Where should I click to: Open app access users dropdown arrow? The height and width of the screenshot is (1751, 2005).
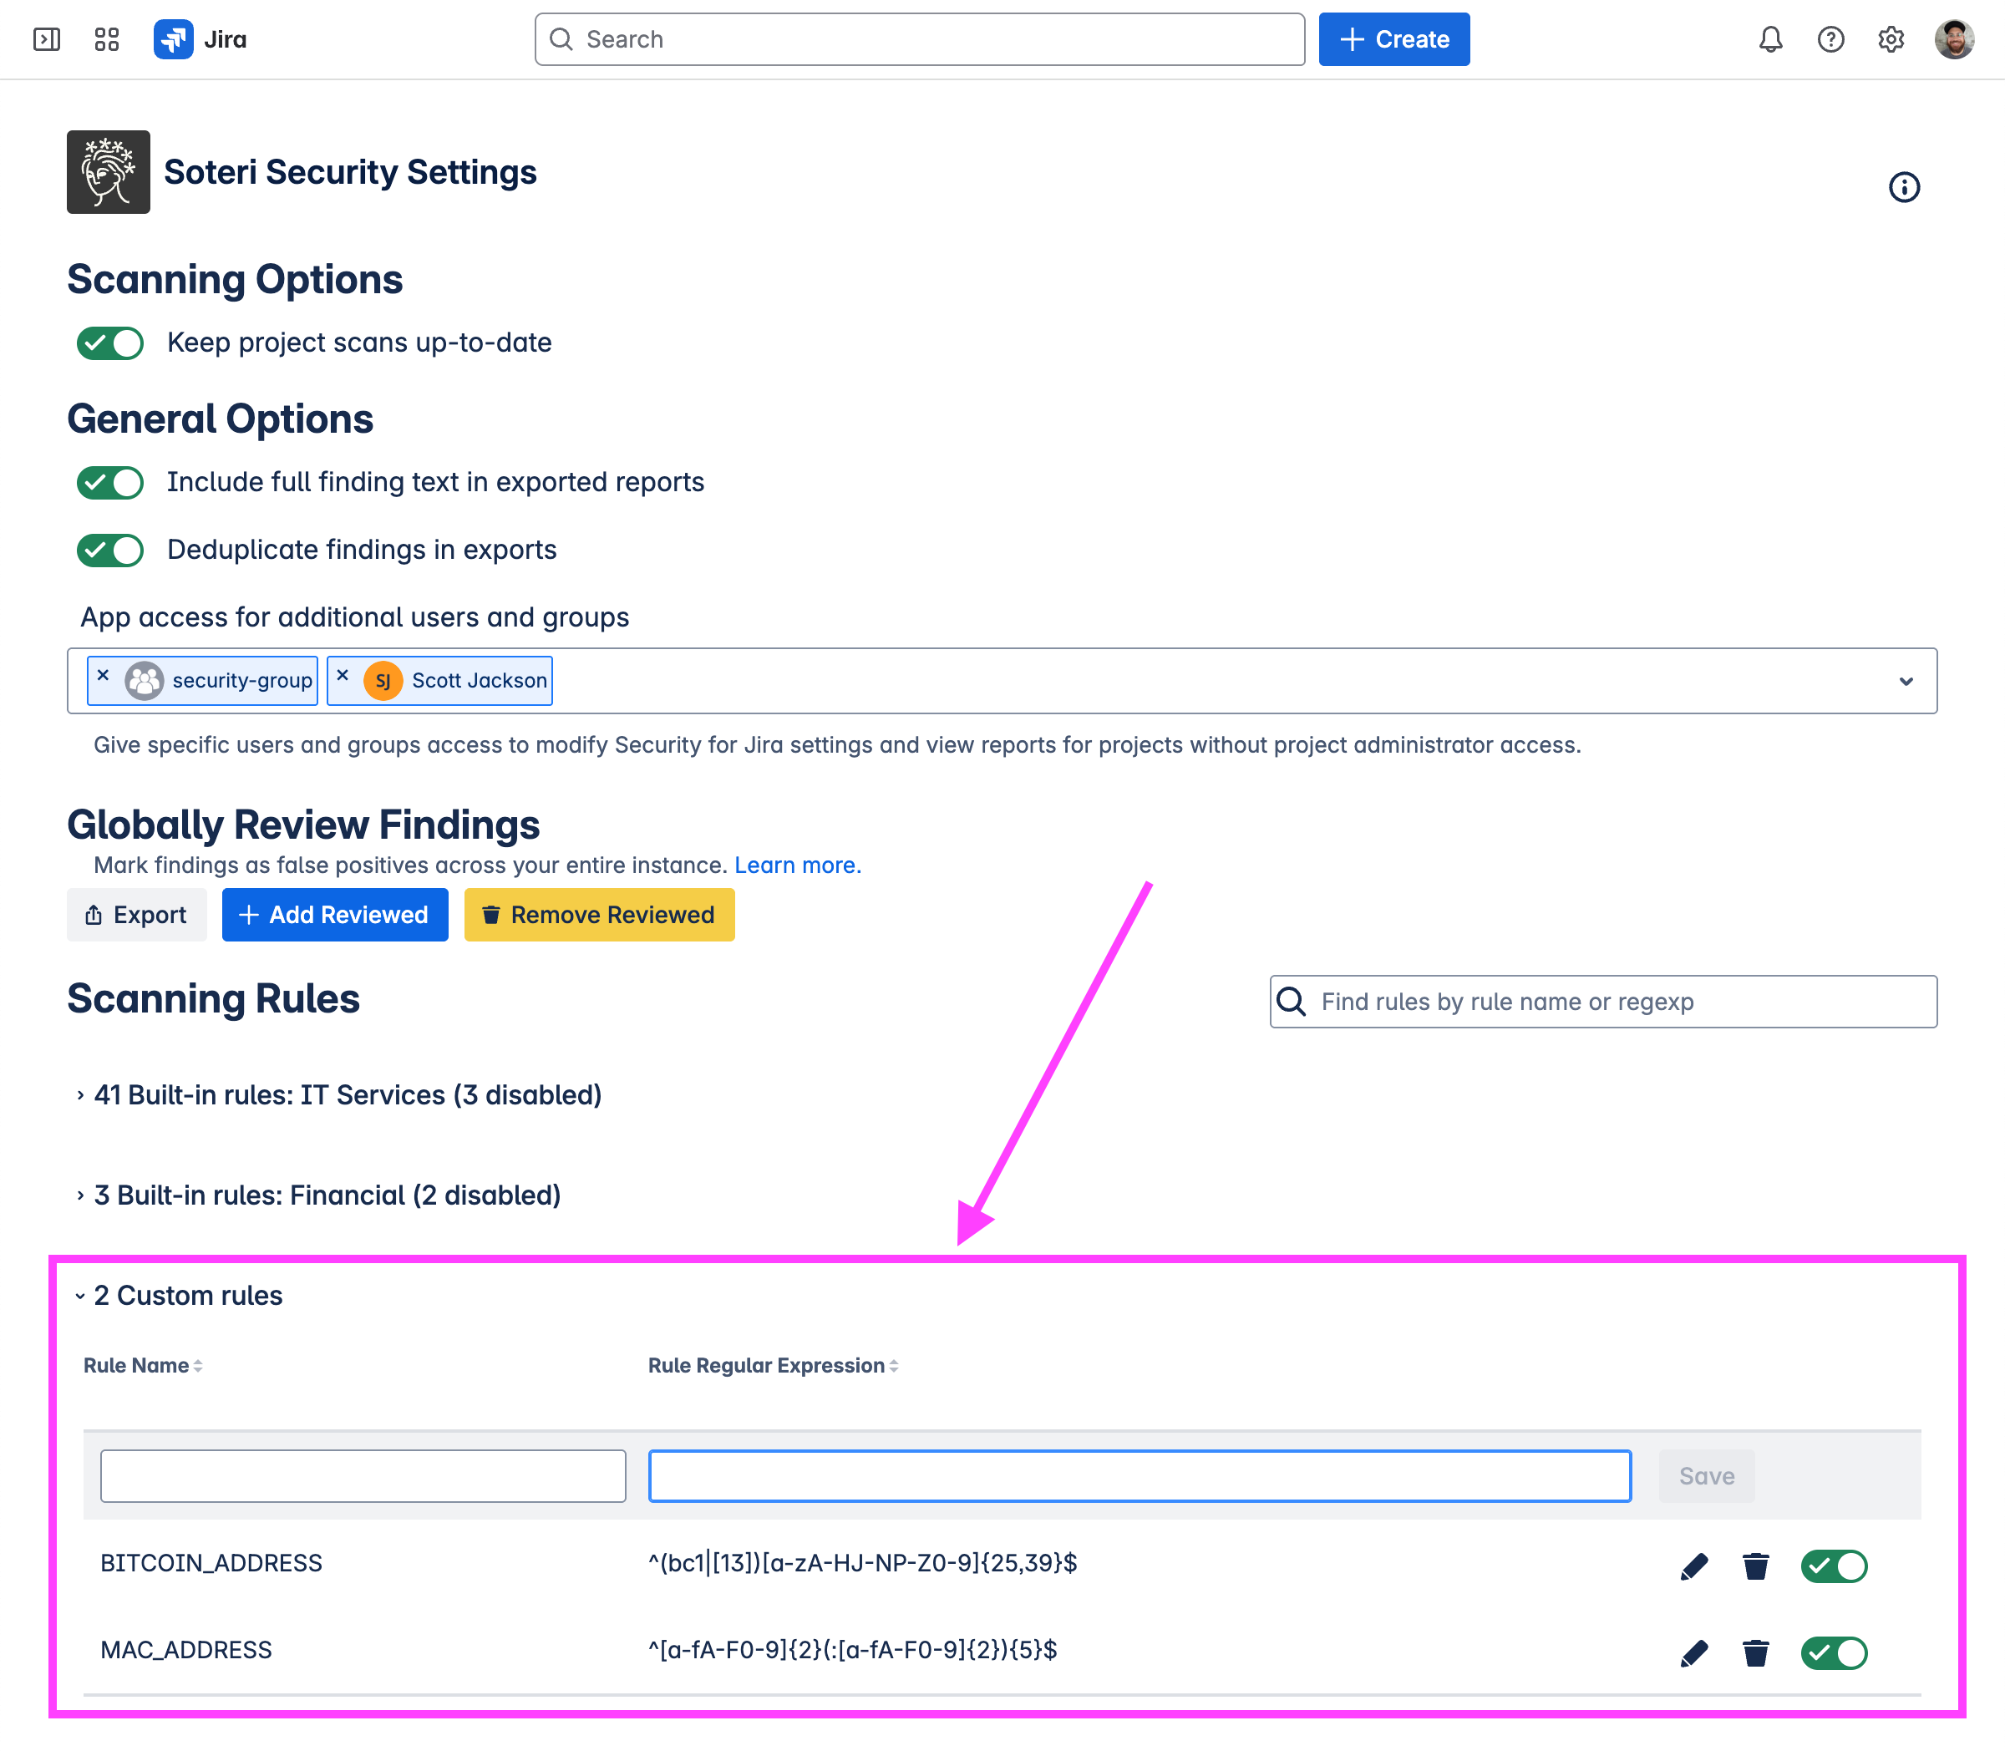(x=1906, y=681)
